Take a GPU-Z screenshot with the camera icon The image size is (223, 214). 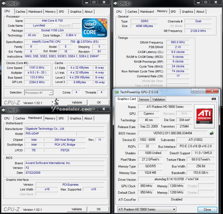(x=214, y=99)
